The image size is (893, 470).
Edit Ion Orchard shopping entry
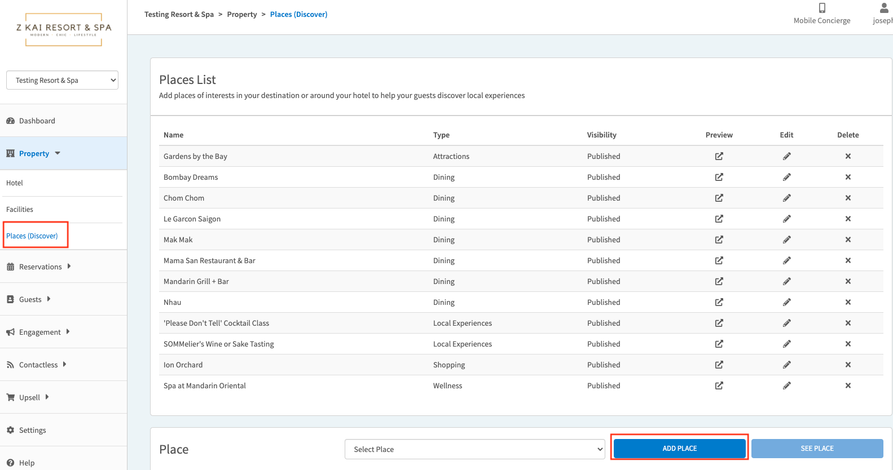786,365
